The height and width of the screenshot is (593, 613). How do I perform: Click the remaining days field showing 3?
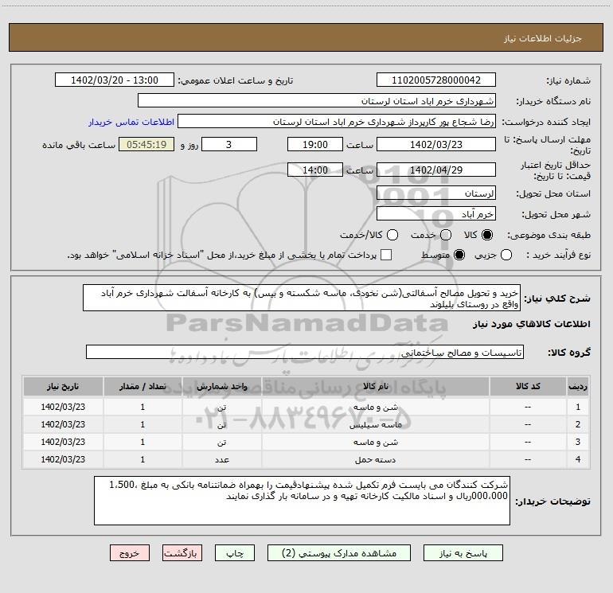(229, 144)
